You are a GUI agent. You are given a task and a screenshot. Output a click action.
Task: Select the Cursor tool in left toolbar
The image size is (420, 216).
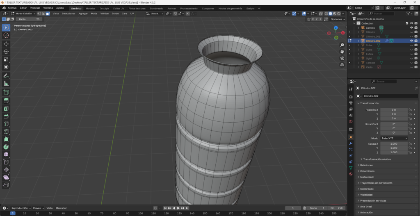coord(6,35)
